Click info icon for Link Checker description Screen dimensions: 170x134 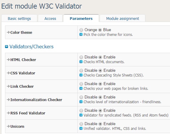pos(81,88)
